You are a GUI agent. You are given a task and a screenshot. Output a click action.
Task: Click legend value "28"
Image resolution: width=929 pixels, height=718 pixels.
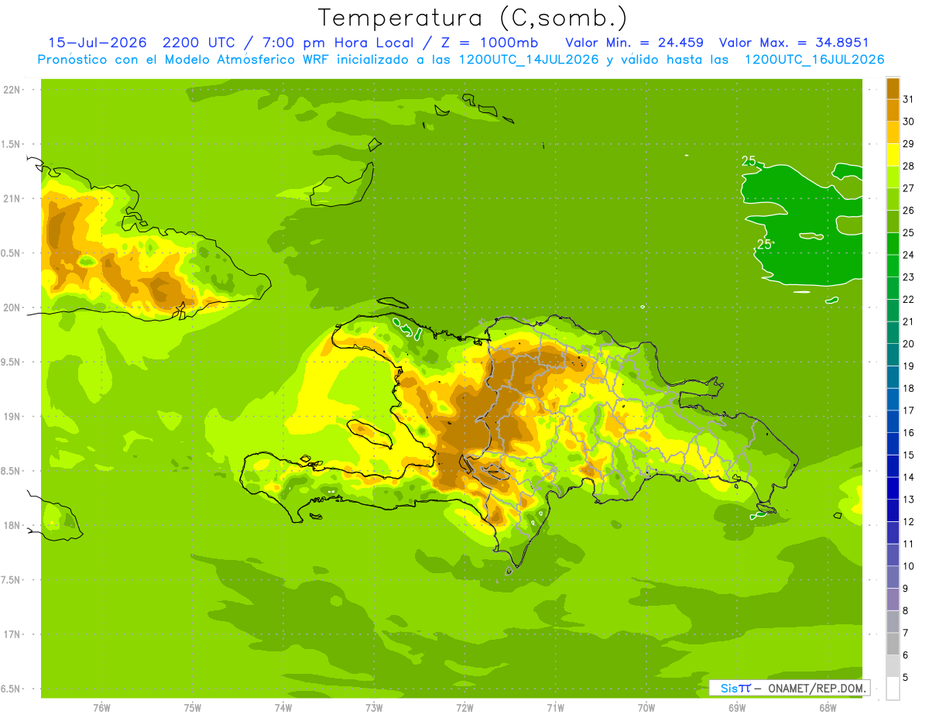(x=908, y=166)
